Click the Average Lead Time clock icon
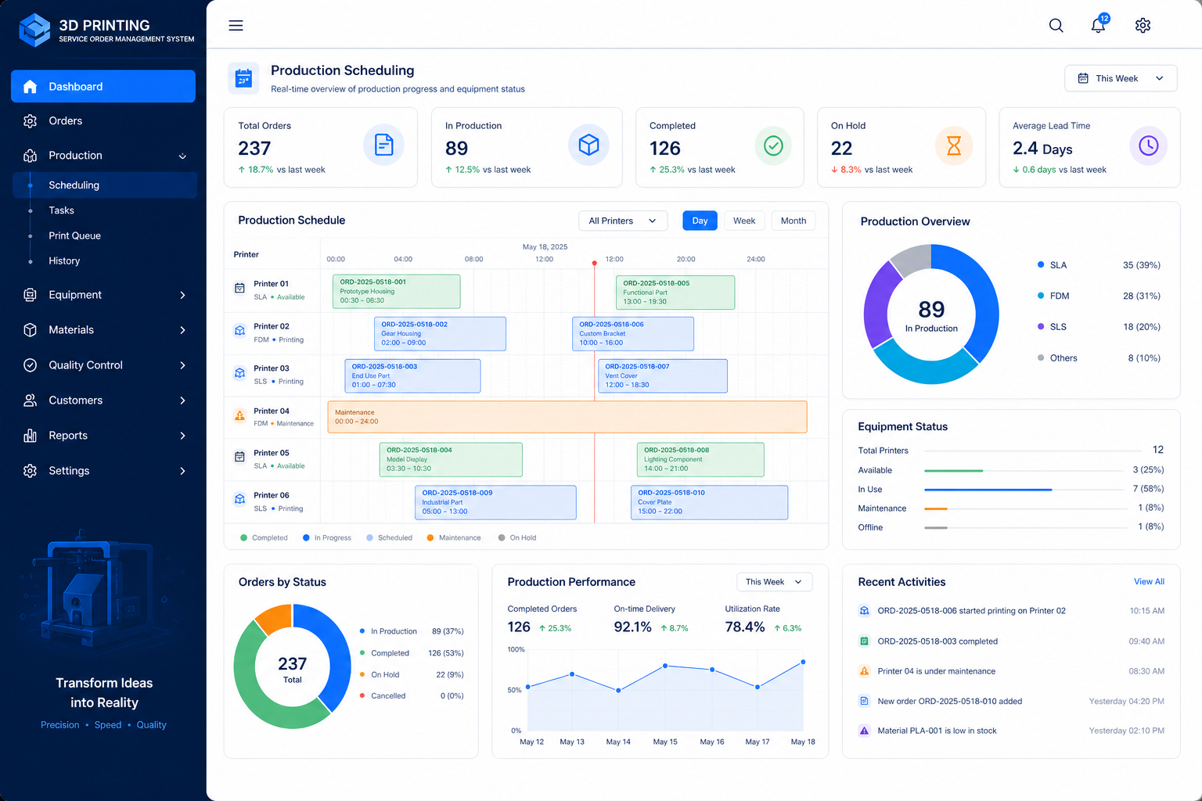1202x801 pixels. click(x=1148, y=145)
